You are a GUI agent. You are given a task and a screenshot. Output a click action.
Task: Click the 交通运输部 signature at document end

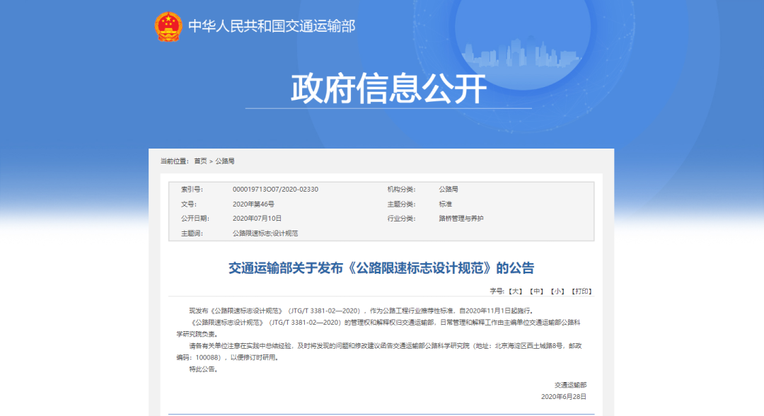[570, 384]
